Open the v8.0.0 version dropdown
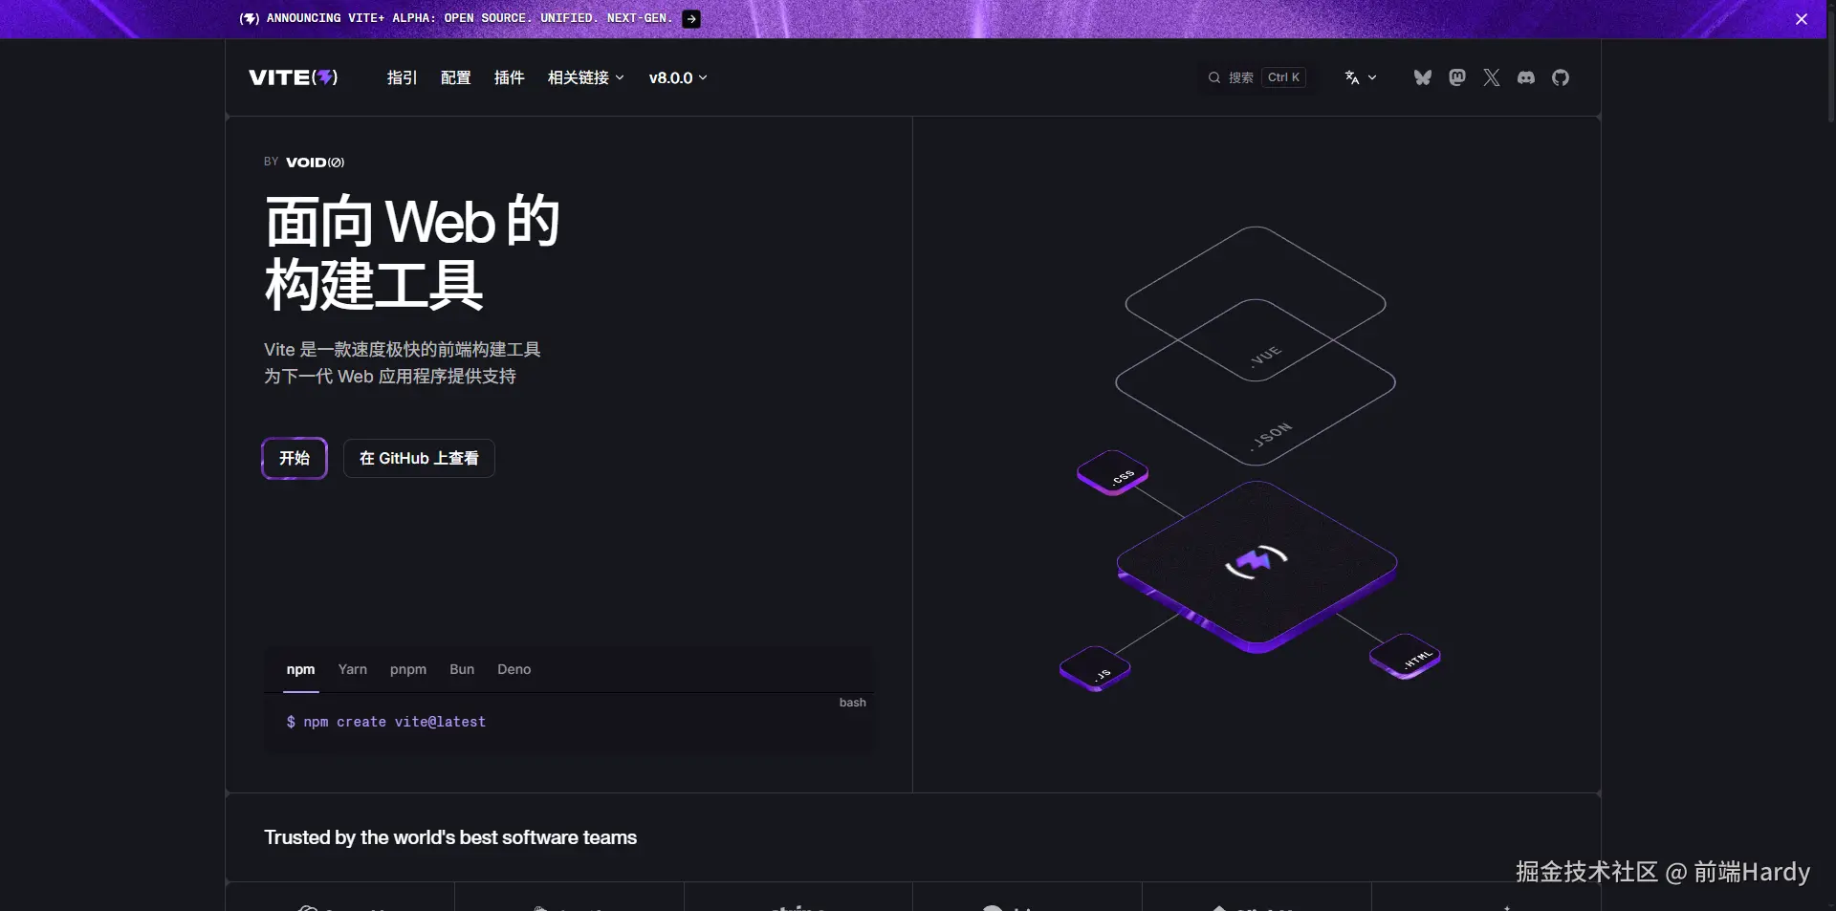Image resolution: width=1836 pixels, height=911 pixels. click(x=678, y=77)
